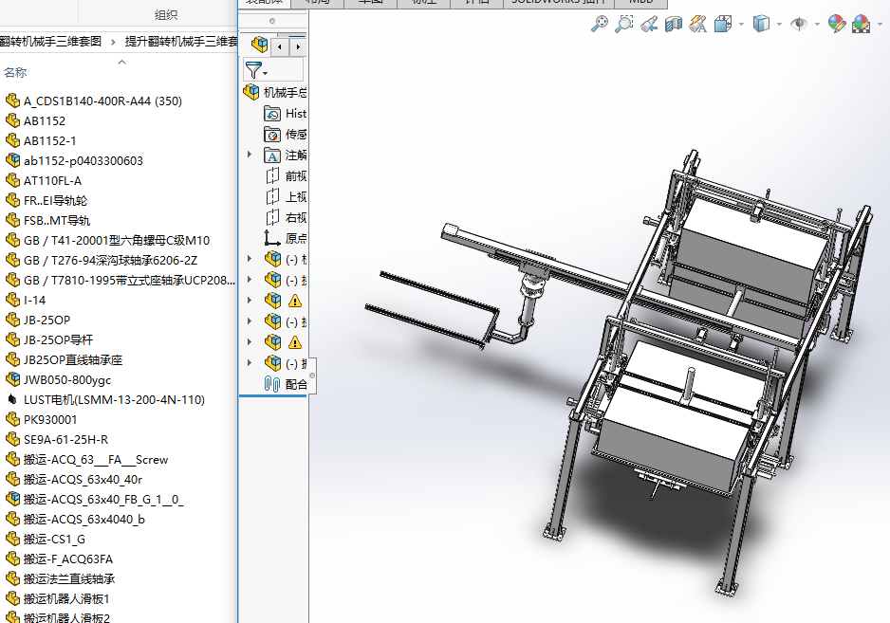Click the Zoom to Fit magnifier icon

coord(599,25)
